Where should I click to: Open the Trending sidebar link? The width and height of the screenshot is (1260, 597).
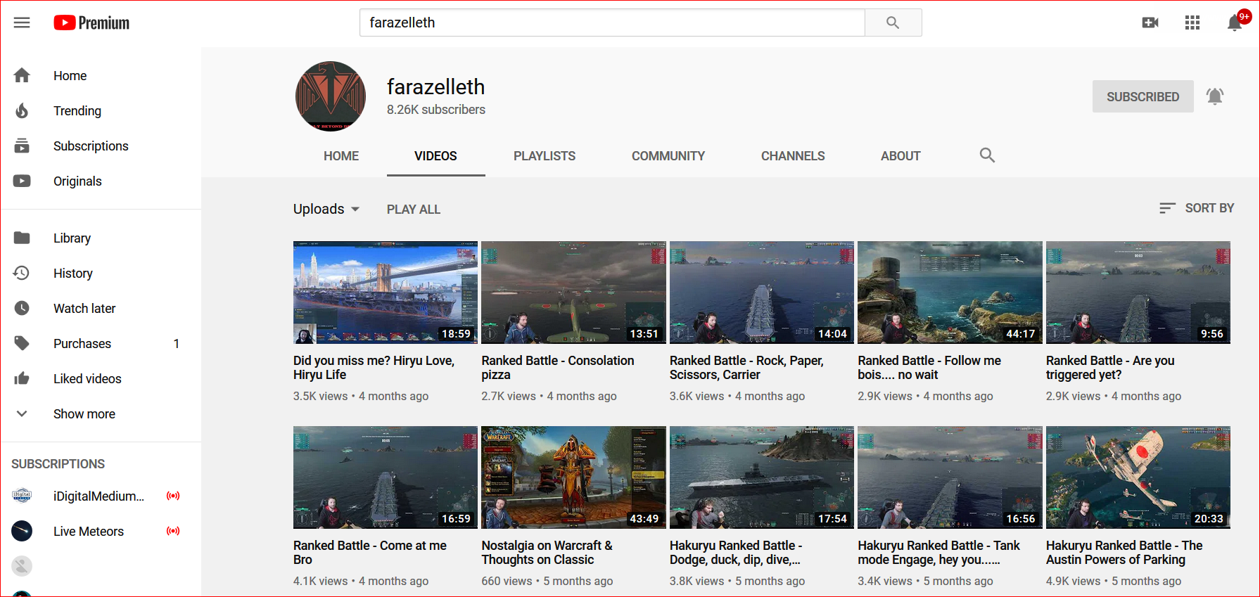coord(77,111)
